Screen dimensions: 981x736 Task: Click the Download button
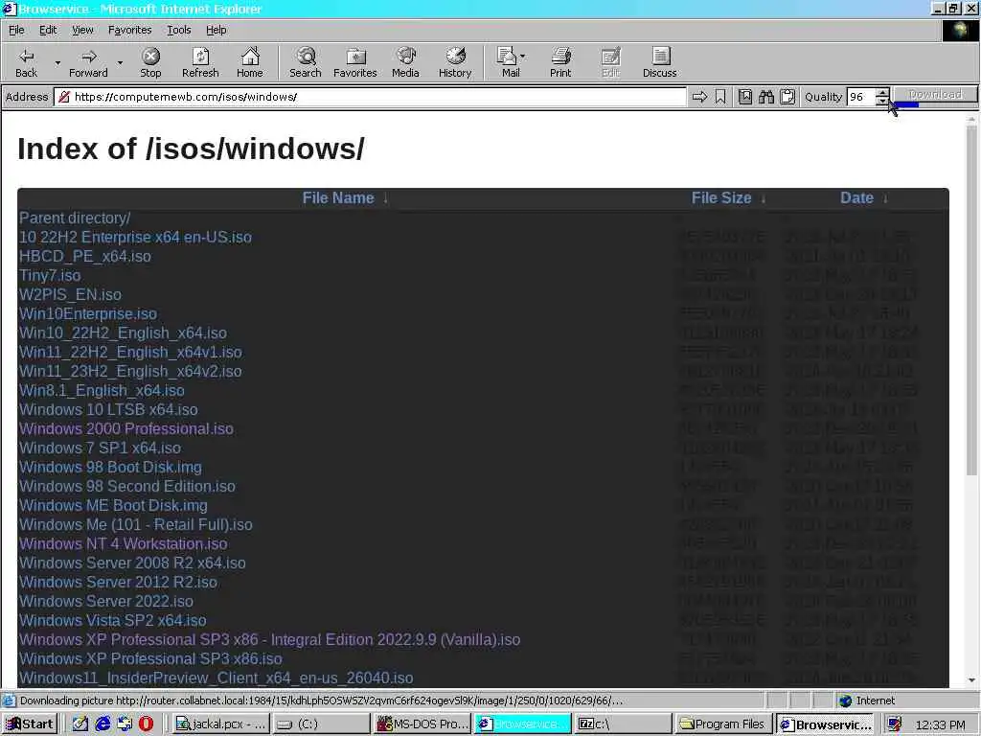tap(935, 94)
